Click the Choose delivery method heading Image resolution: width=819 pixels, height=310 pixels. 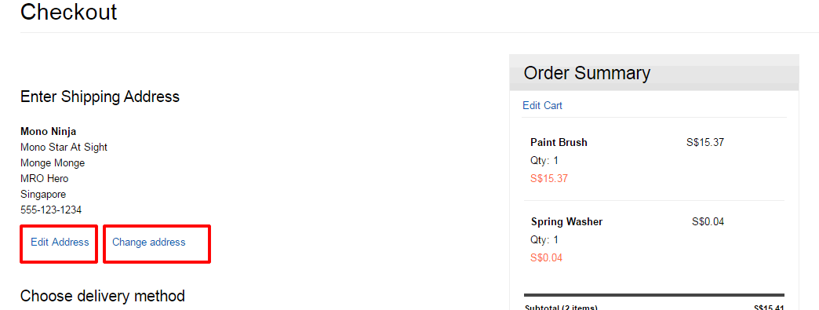coord(102,296)
